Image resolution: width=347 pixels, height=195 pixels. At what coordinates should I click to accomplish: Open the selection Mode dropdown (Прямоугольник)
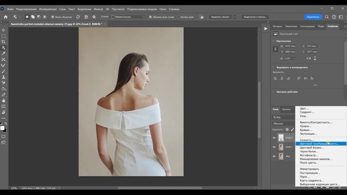click(x=128, y=17)
